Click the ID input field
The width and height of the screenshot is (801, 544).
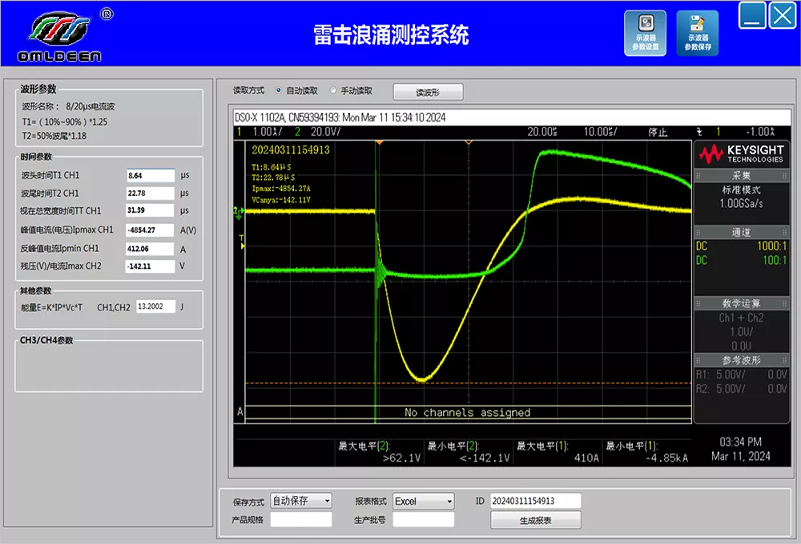[535, 501]
